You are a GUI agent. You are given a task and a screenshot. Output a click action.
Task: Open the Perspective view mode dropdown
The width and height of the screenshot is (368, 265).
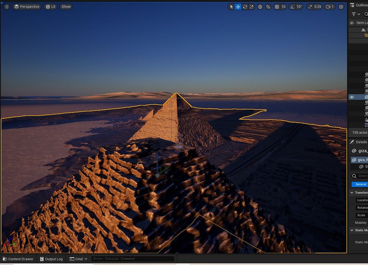tap(26, 7)
